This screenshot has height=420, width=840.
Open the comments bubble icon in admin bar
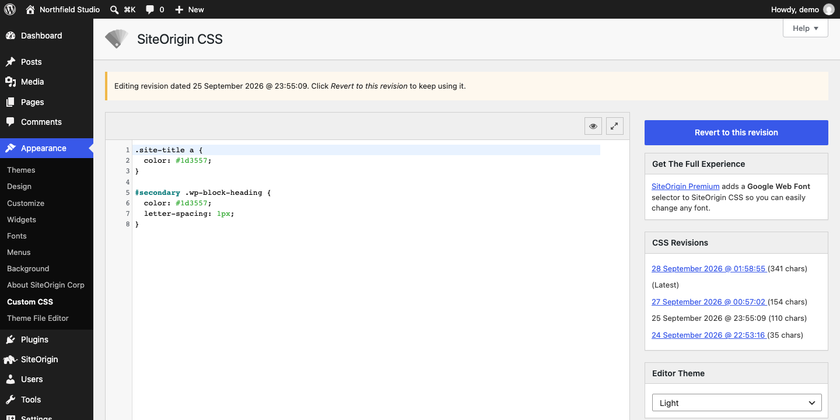(x=150, y=10)
